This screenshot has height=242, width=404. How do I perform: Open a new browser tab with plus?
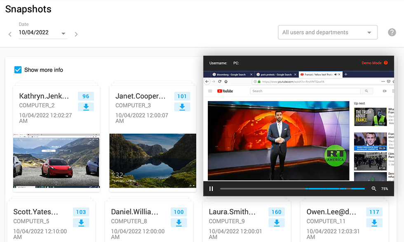coord(346,74)
